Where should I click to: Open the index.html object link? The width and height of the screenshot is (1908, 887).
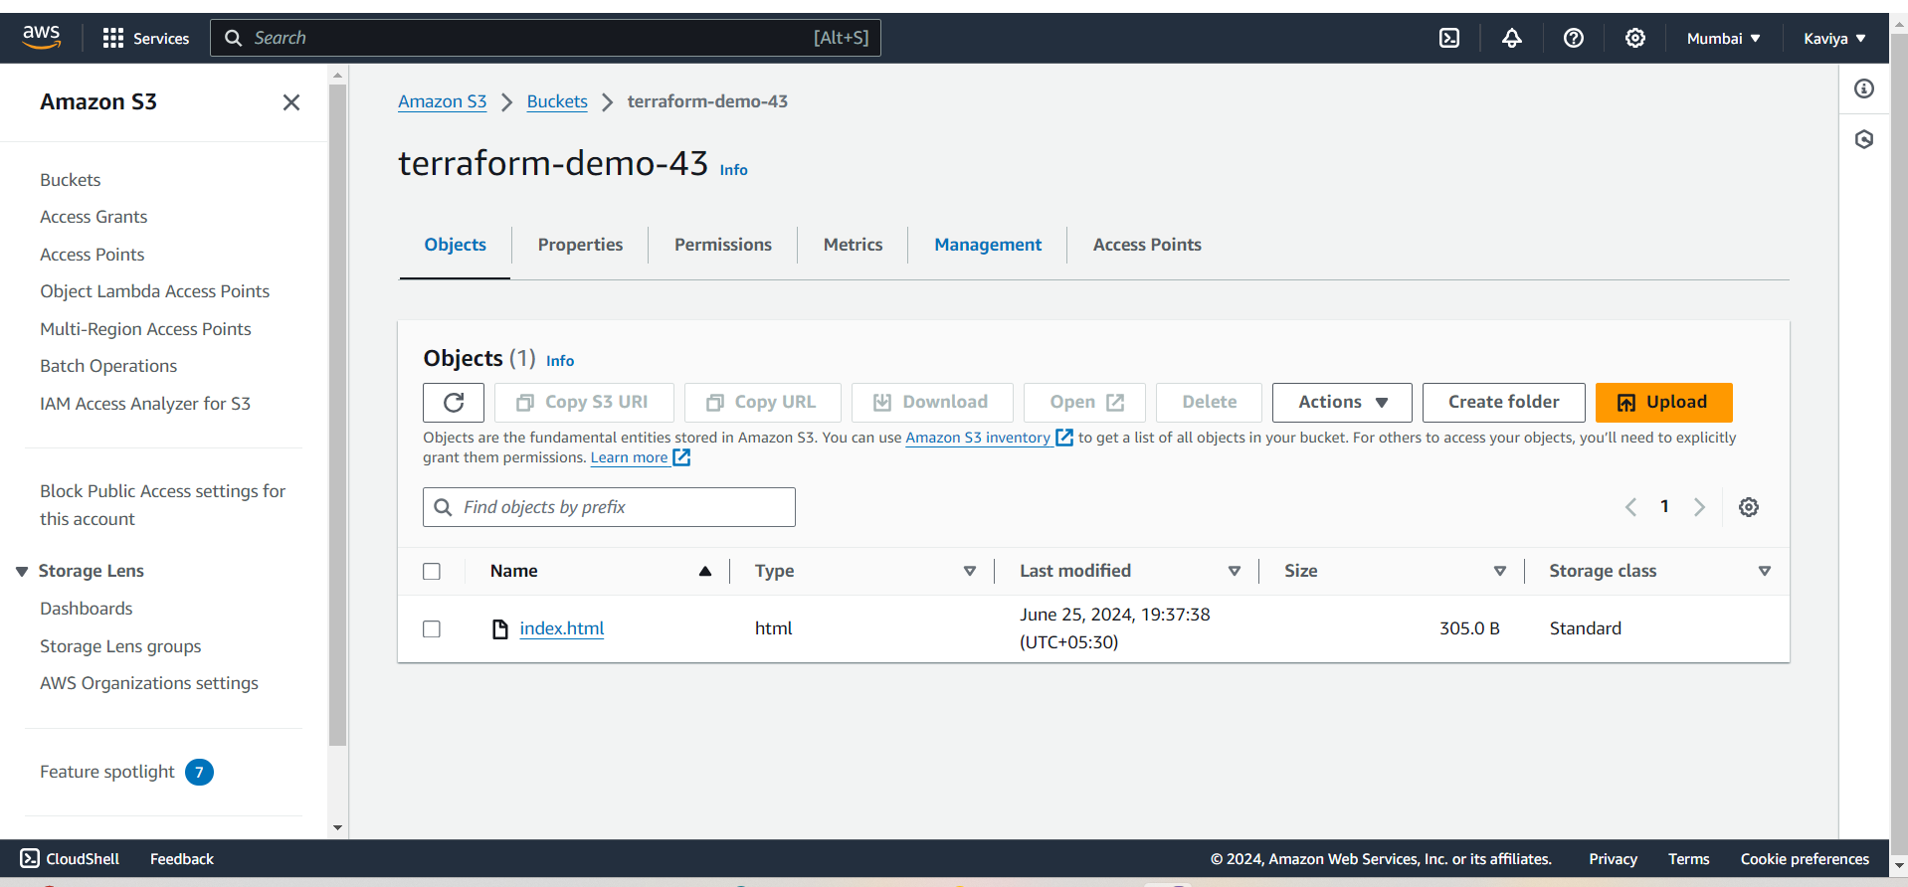[x=561, y=628]
